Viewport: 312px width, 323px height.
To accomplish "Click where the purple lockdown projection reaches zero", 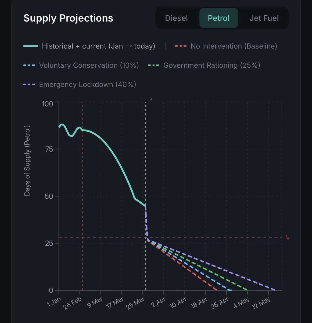I will 274,290.
